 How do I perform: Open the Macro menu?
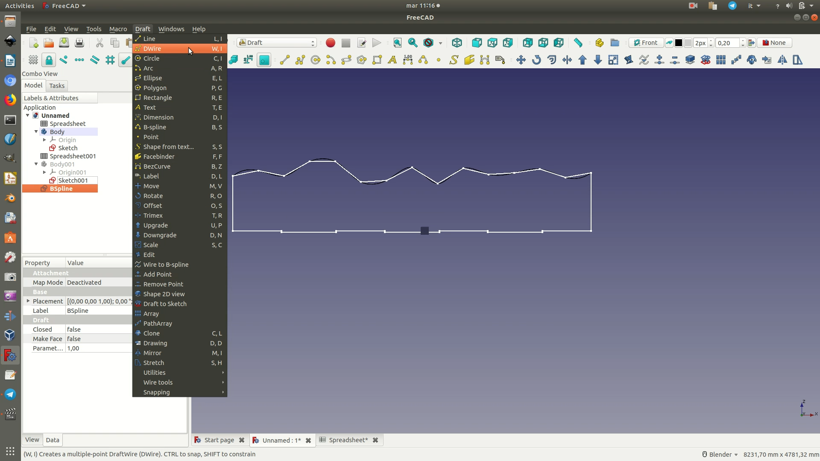click(x=118, y=29)
